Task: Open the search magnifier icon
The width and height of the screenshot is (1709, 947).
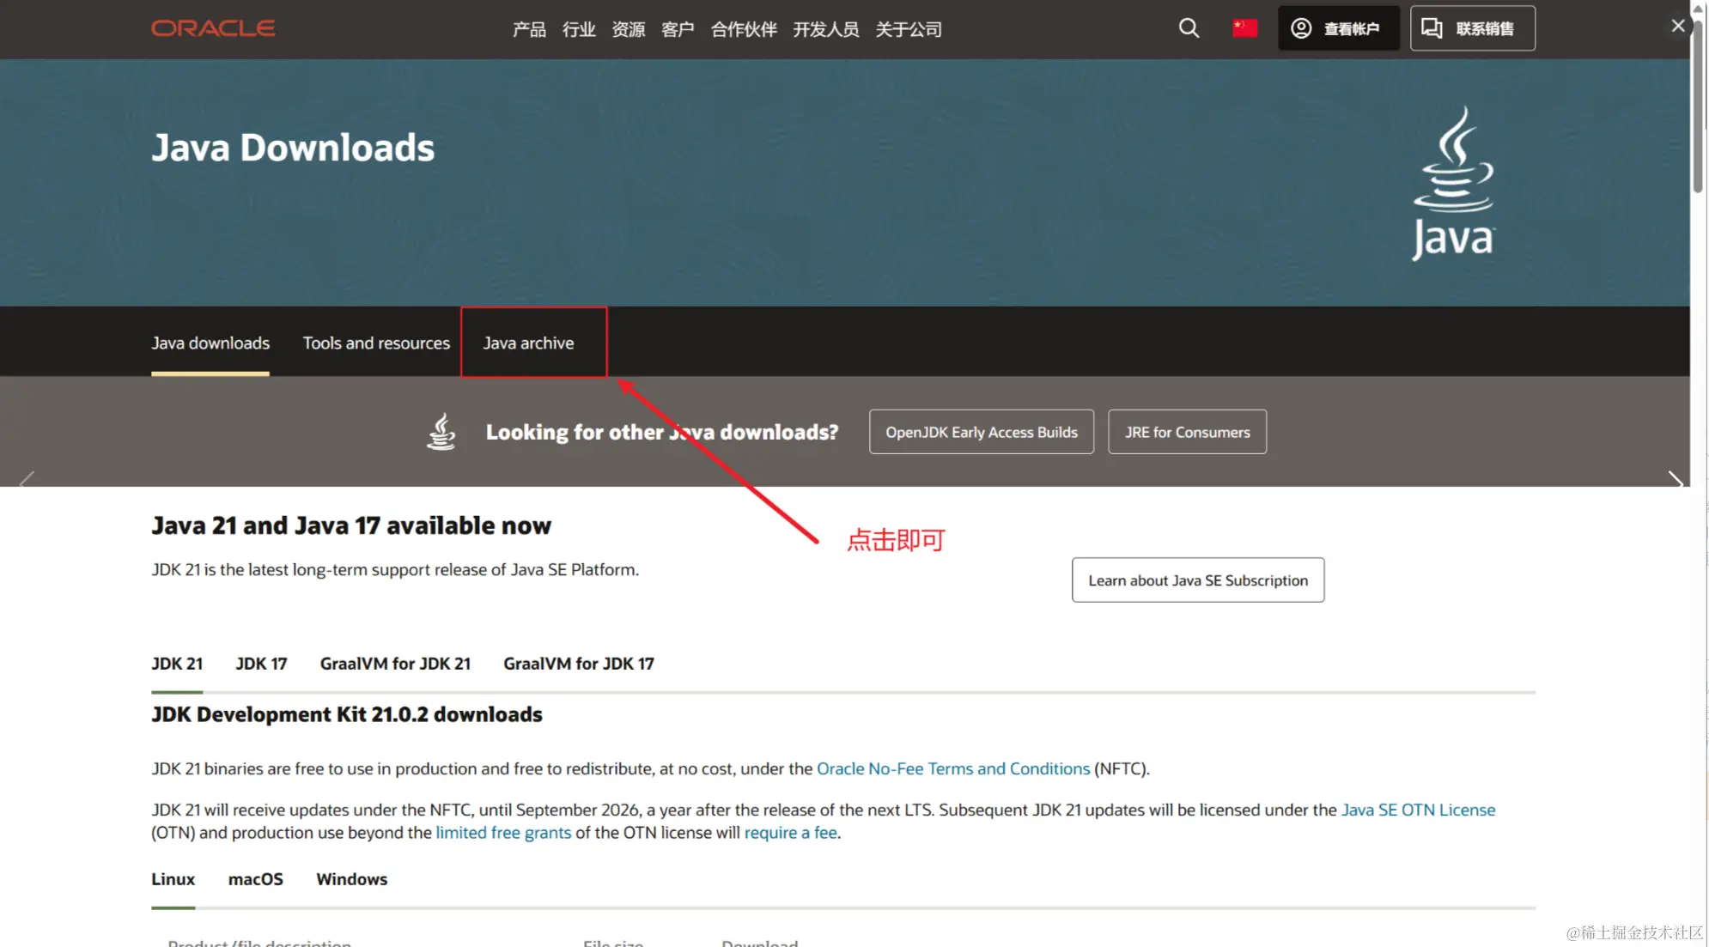Action: click(x=1189, y=28)
